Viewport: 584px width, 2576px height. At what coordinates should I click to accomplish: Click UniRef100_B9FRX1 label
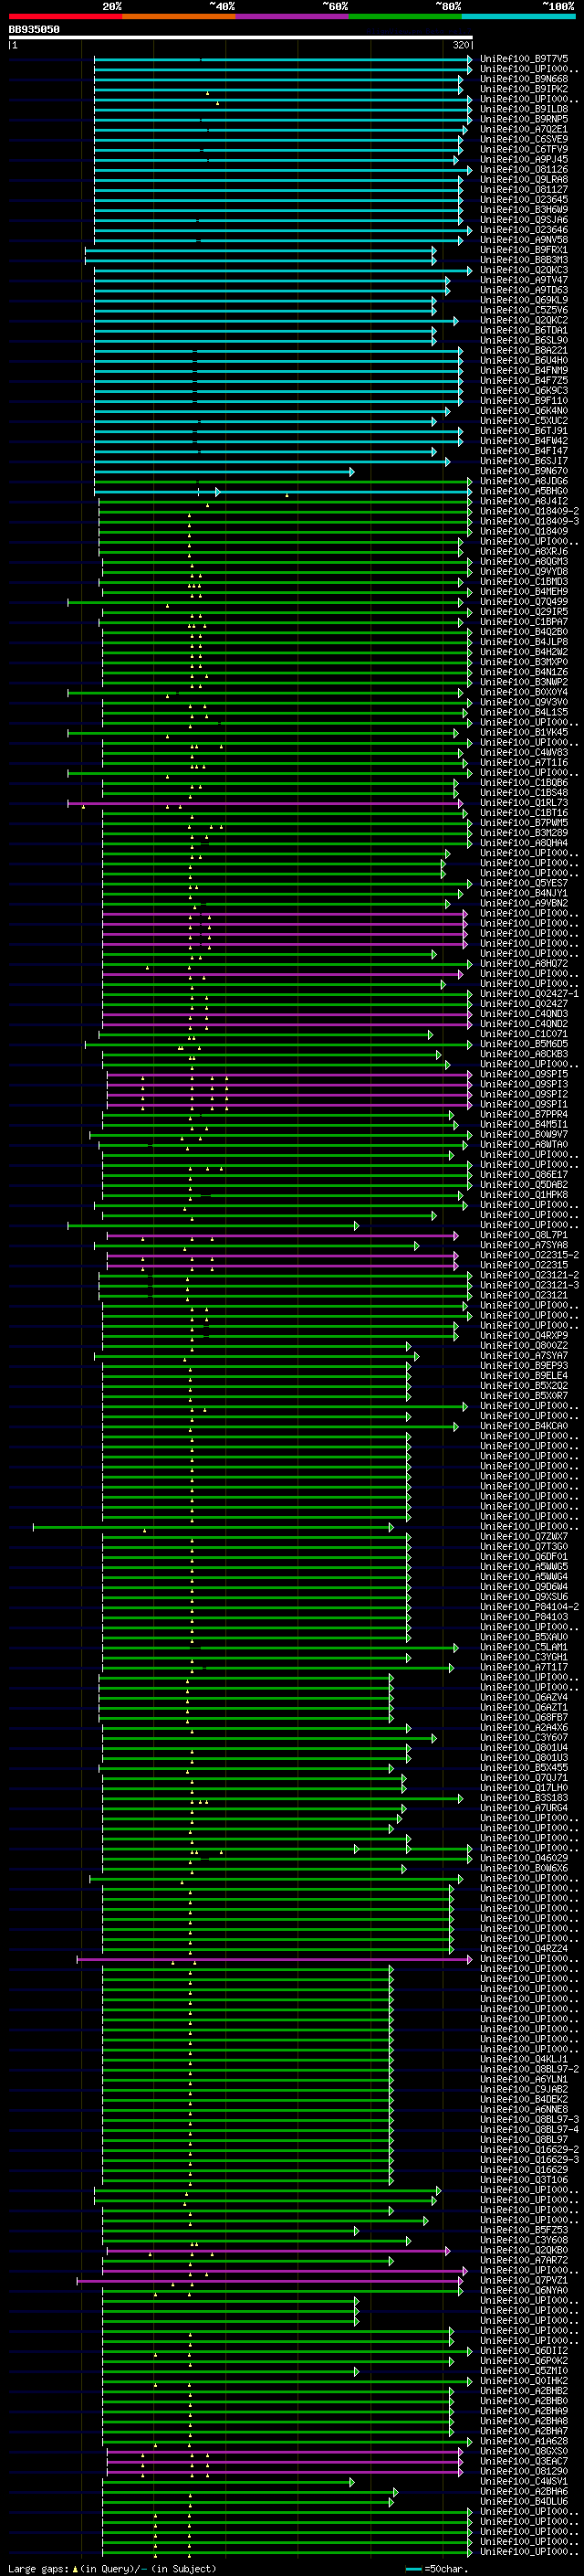524,250
